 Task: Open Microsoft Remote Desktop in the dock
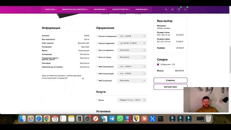pyautogui.click(x=96, y=119)
